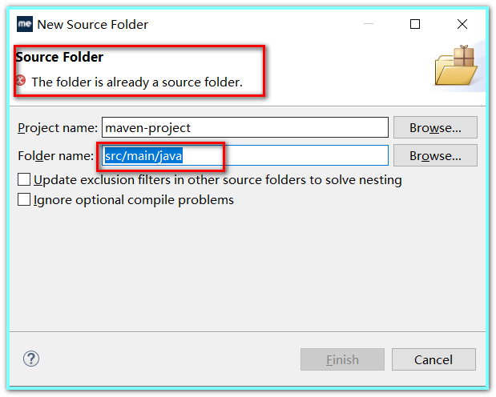Enable Update exclusion filters checkbox

[24, 179]
